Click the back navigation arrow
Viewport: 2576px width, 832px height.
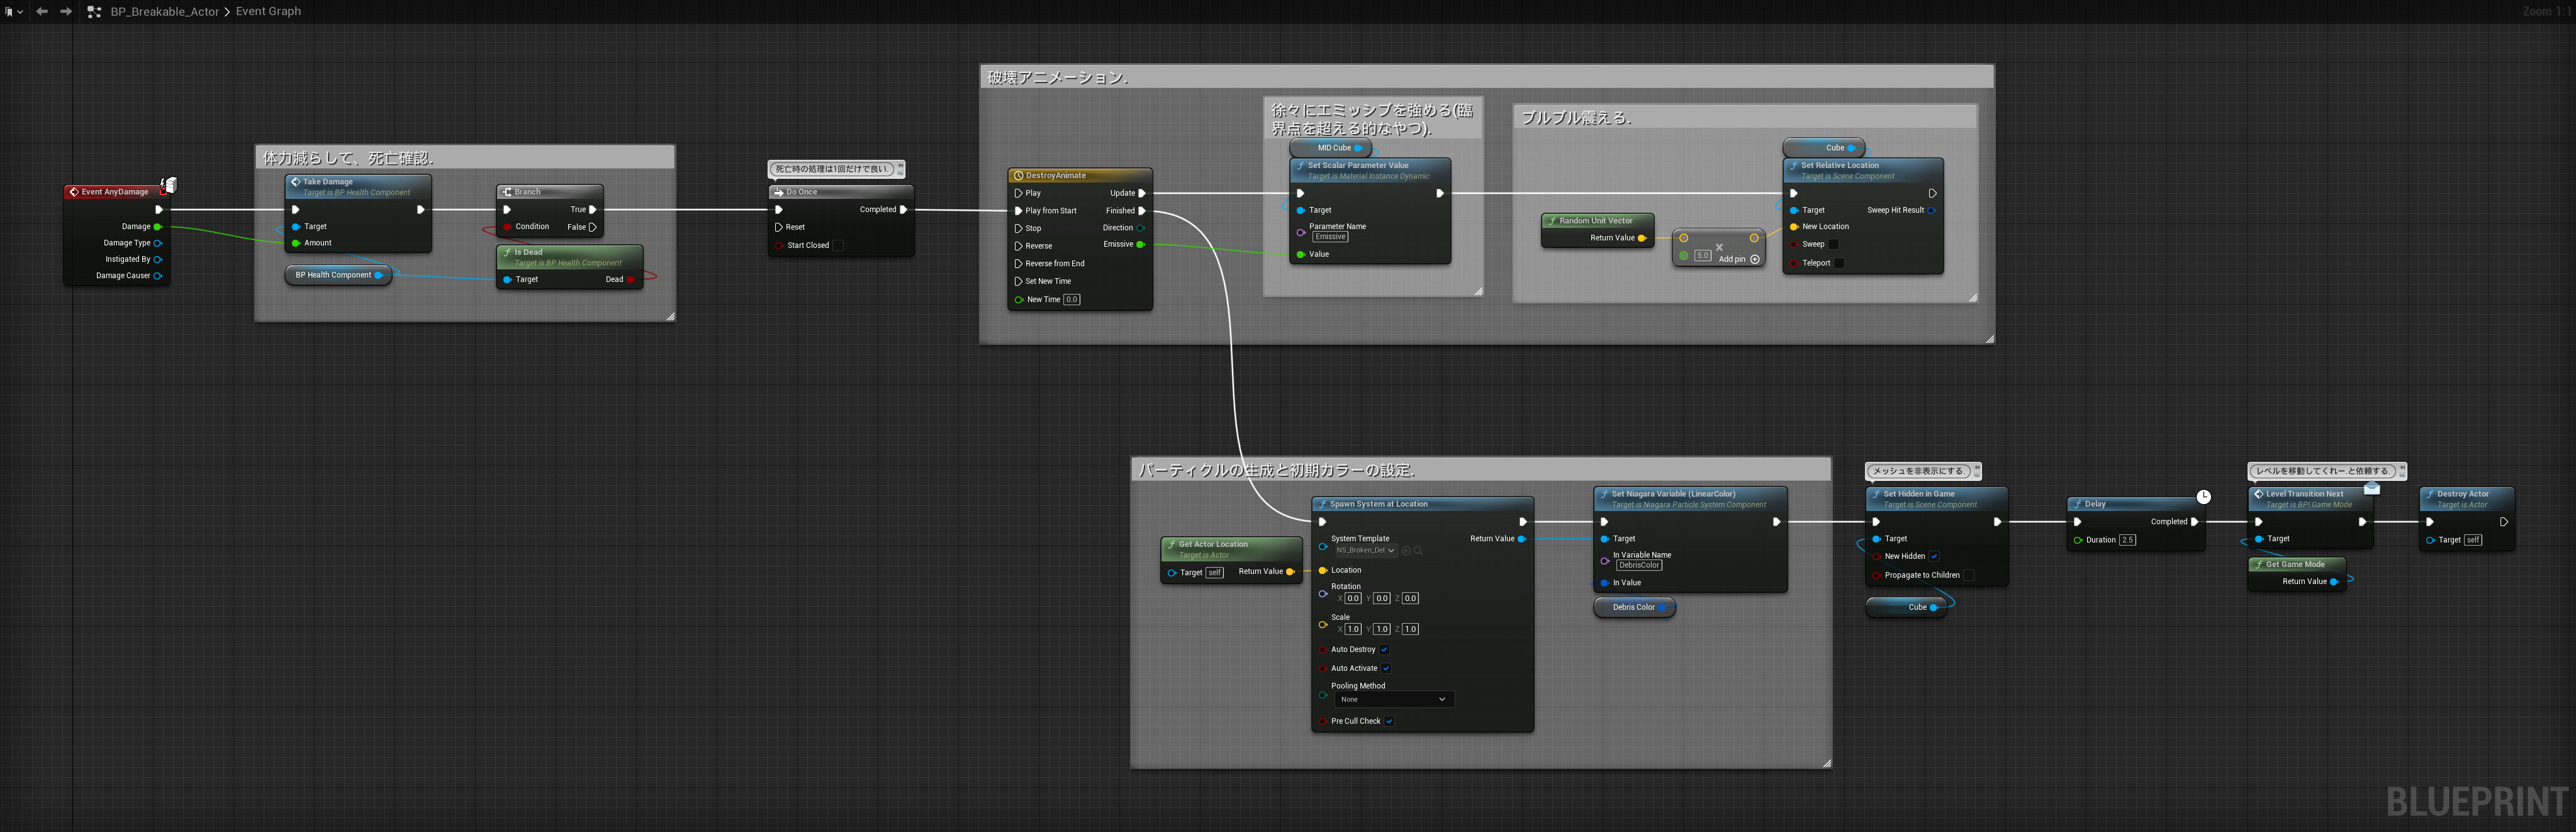[42, 12]
